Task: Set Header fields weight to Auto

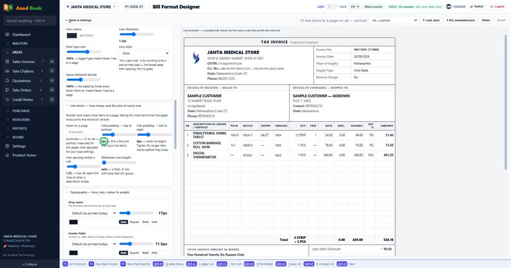Action: [x=123, y=253]
